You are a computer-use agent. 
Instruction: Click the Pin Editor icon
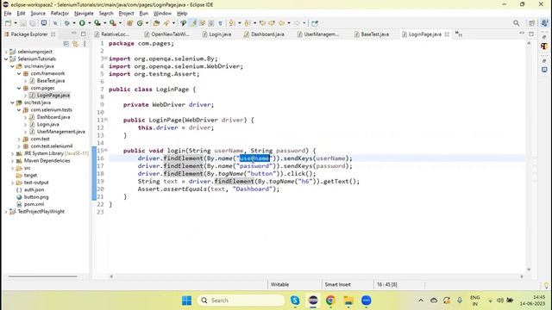[315, 23]
